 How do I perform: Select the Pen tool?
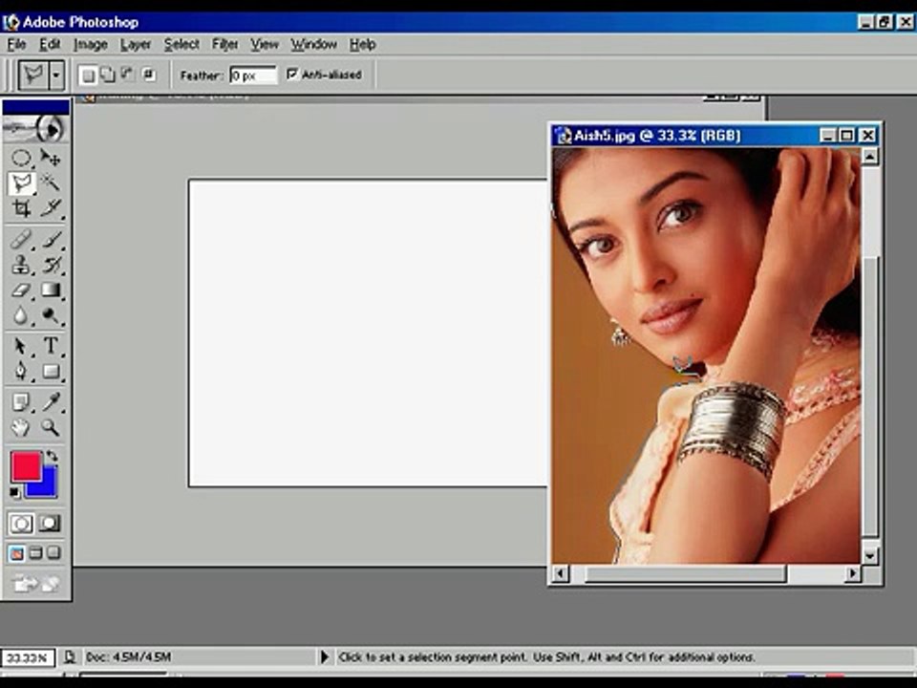pos(21,372)
